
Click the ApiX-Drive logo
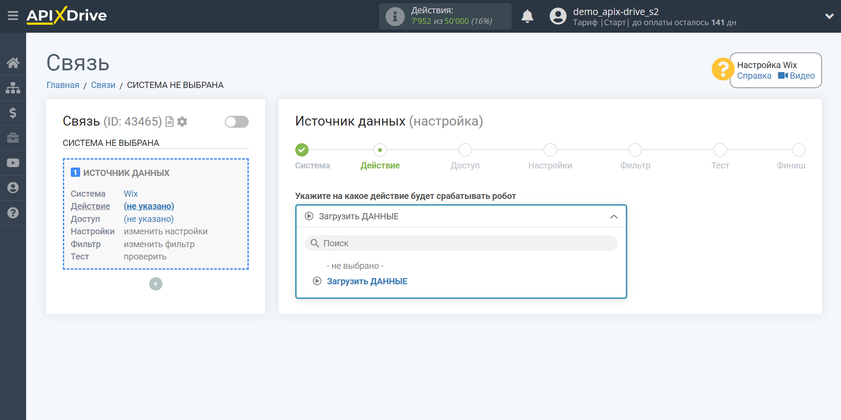click(66, 15)
